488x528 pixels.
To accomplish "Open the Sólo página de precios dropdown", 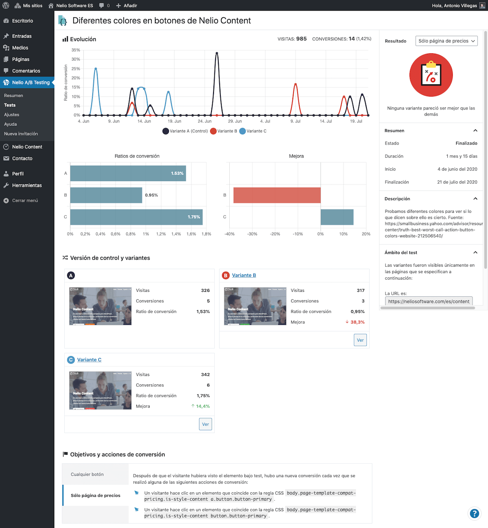I will pyautogui.click(x=447, y=41).
